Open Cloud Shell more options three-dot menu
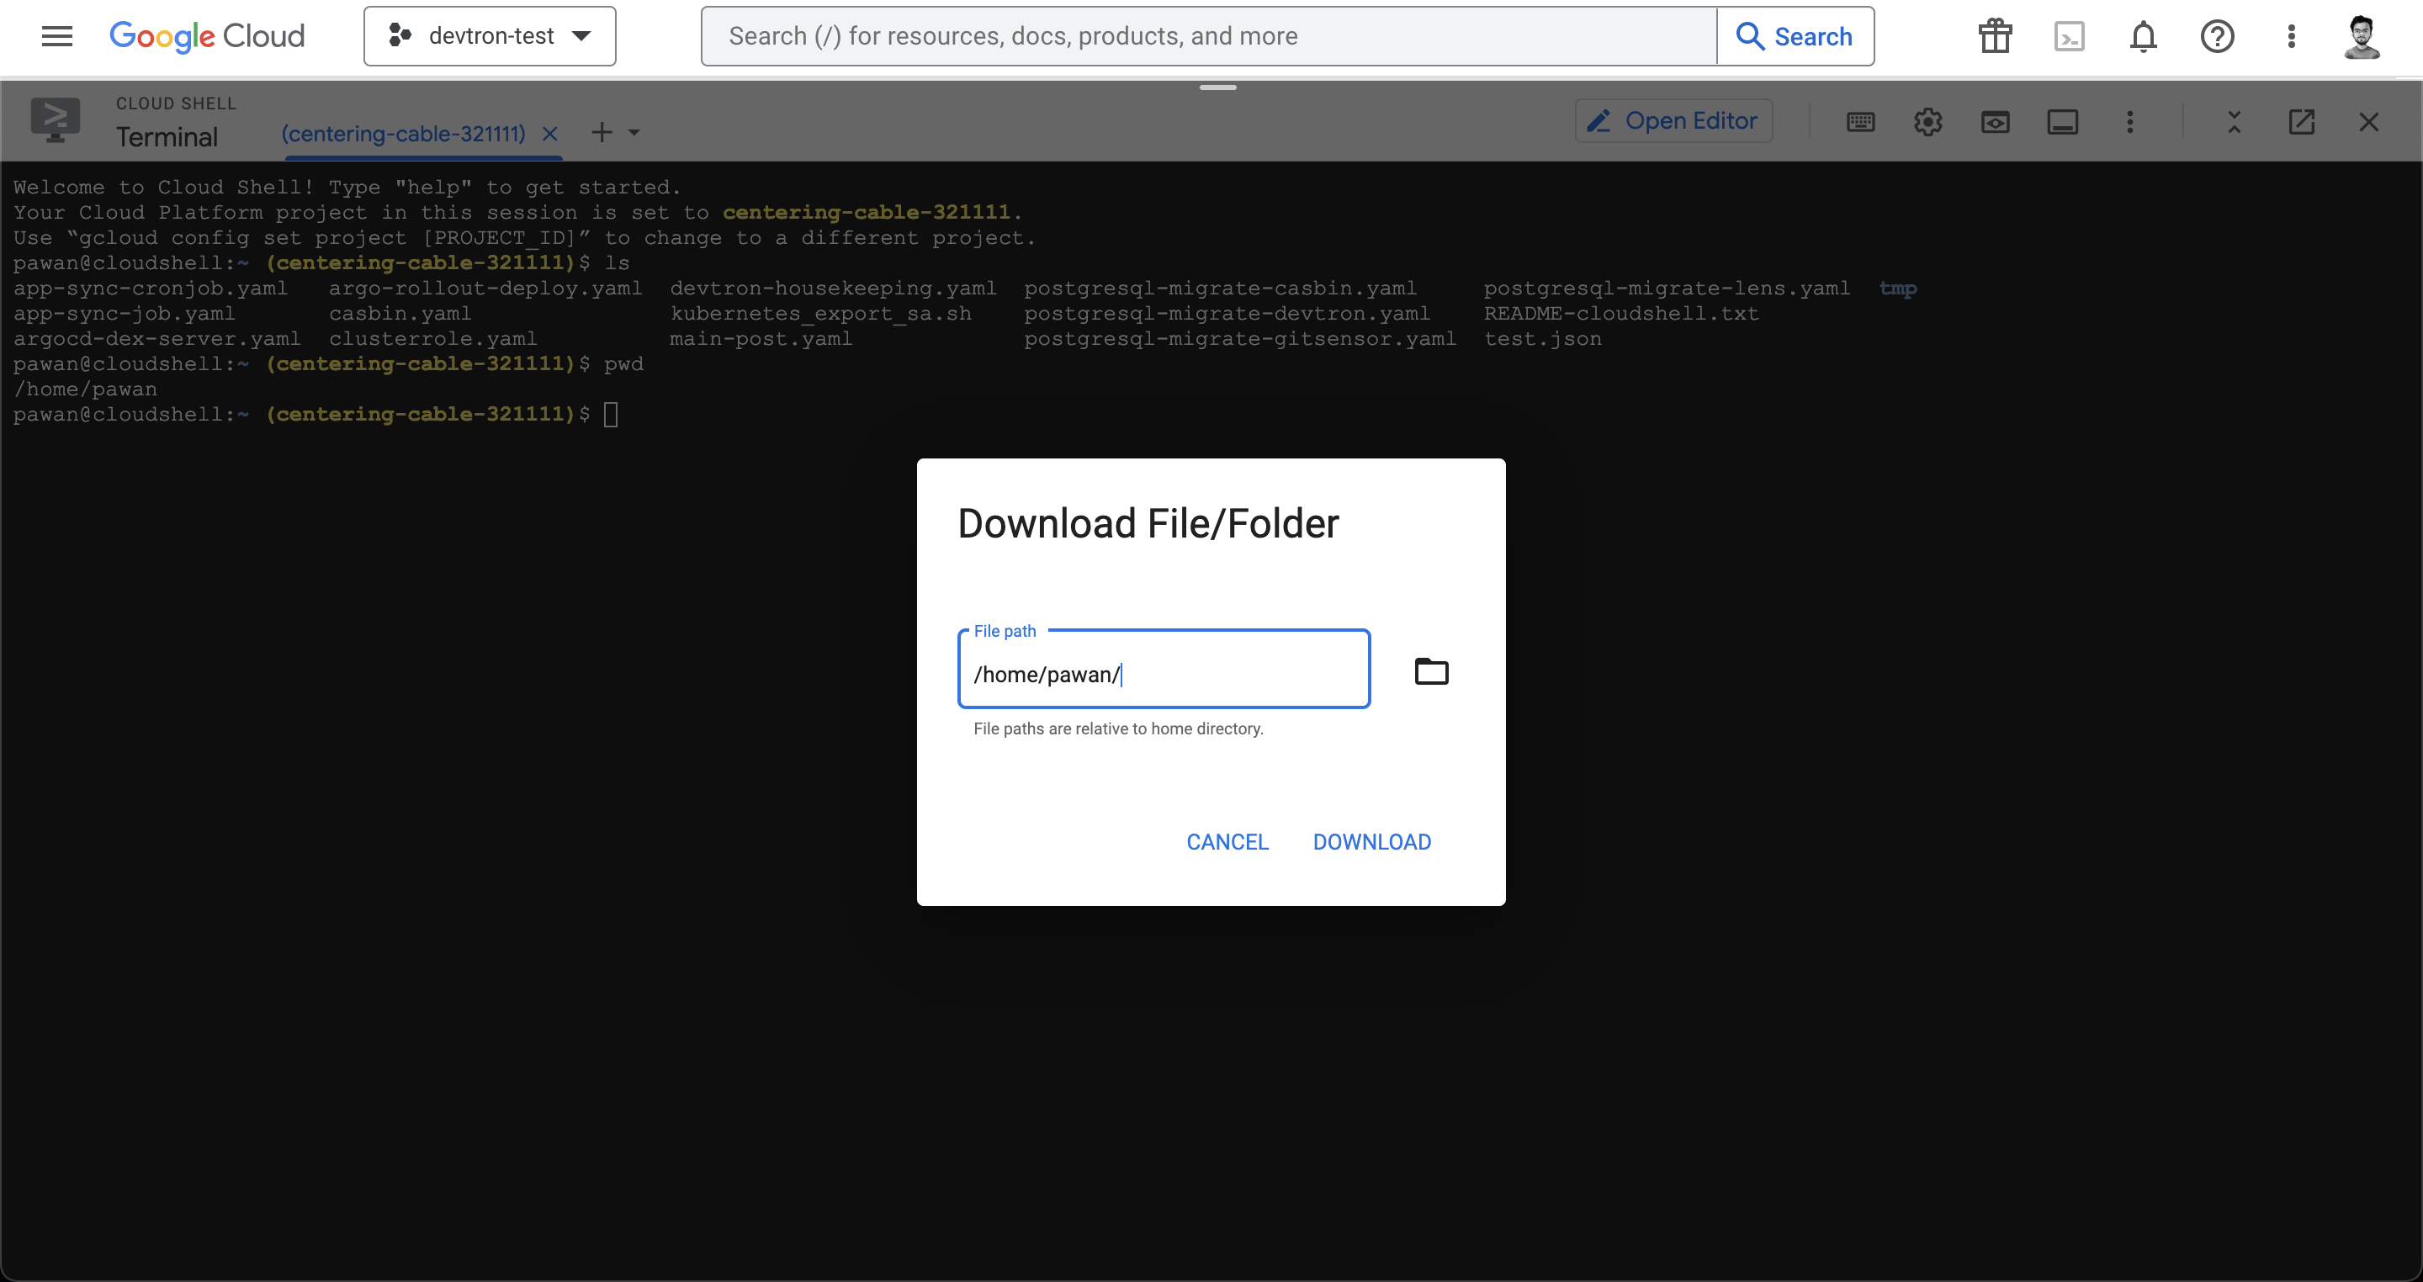This screenshot has height=1282, width=2423. [2130, 122]
